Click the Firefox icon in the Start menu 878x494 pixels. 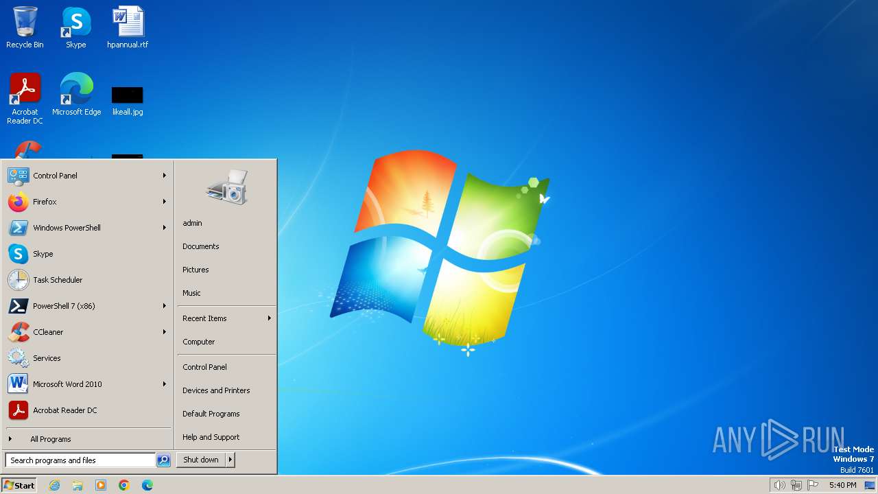click(x=18, y=202)
